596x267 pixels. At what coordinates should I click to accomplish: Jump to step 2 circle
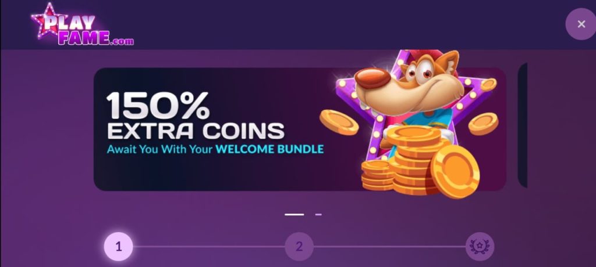coord(299,247)
